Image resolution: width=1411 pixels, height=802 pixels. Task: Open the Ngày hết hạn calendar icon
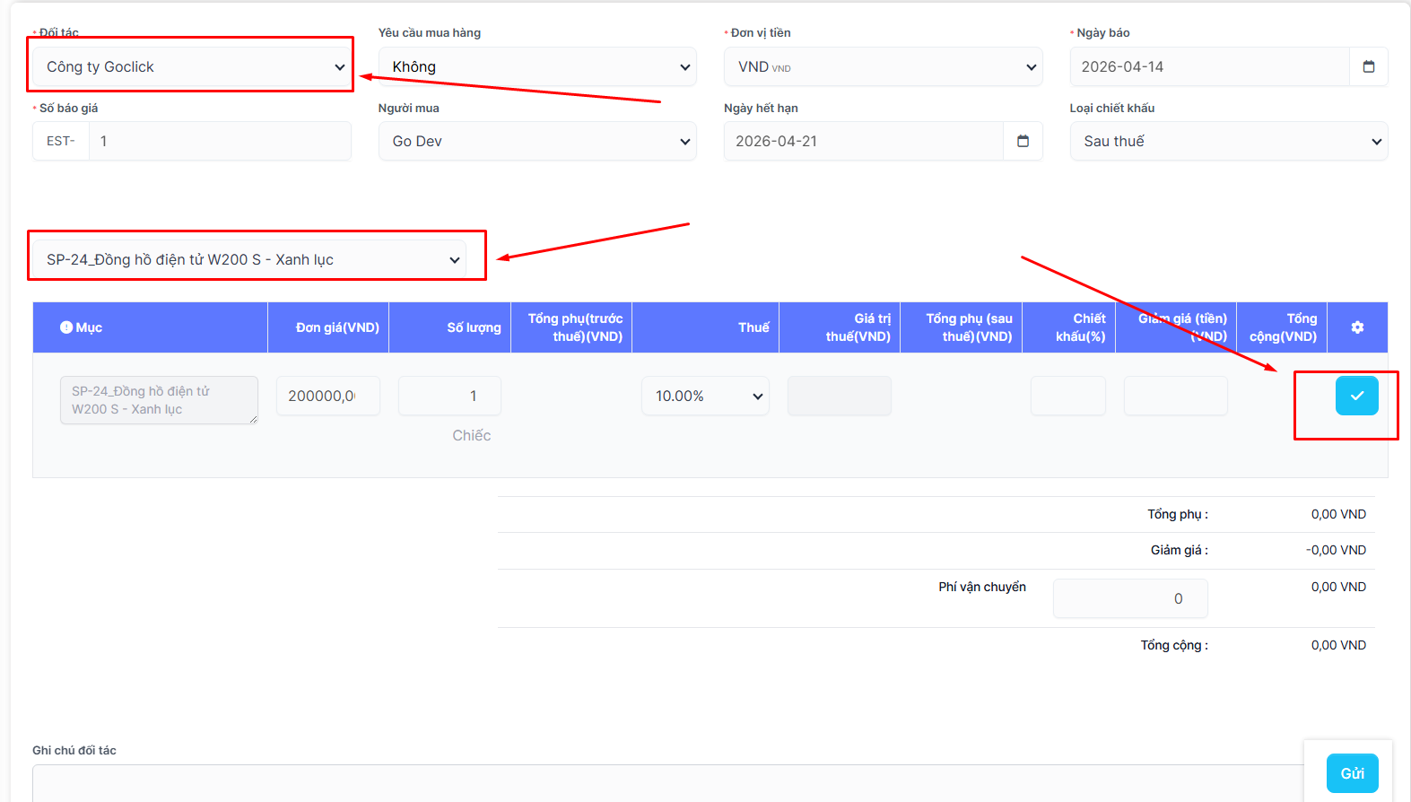(1023, 141)
